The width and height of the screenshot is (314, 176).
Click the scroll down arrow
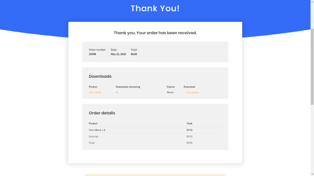point(312,174)
